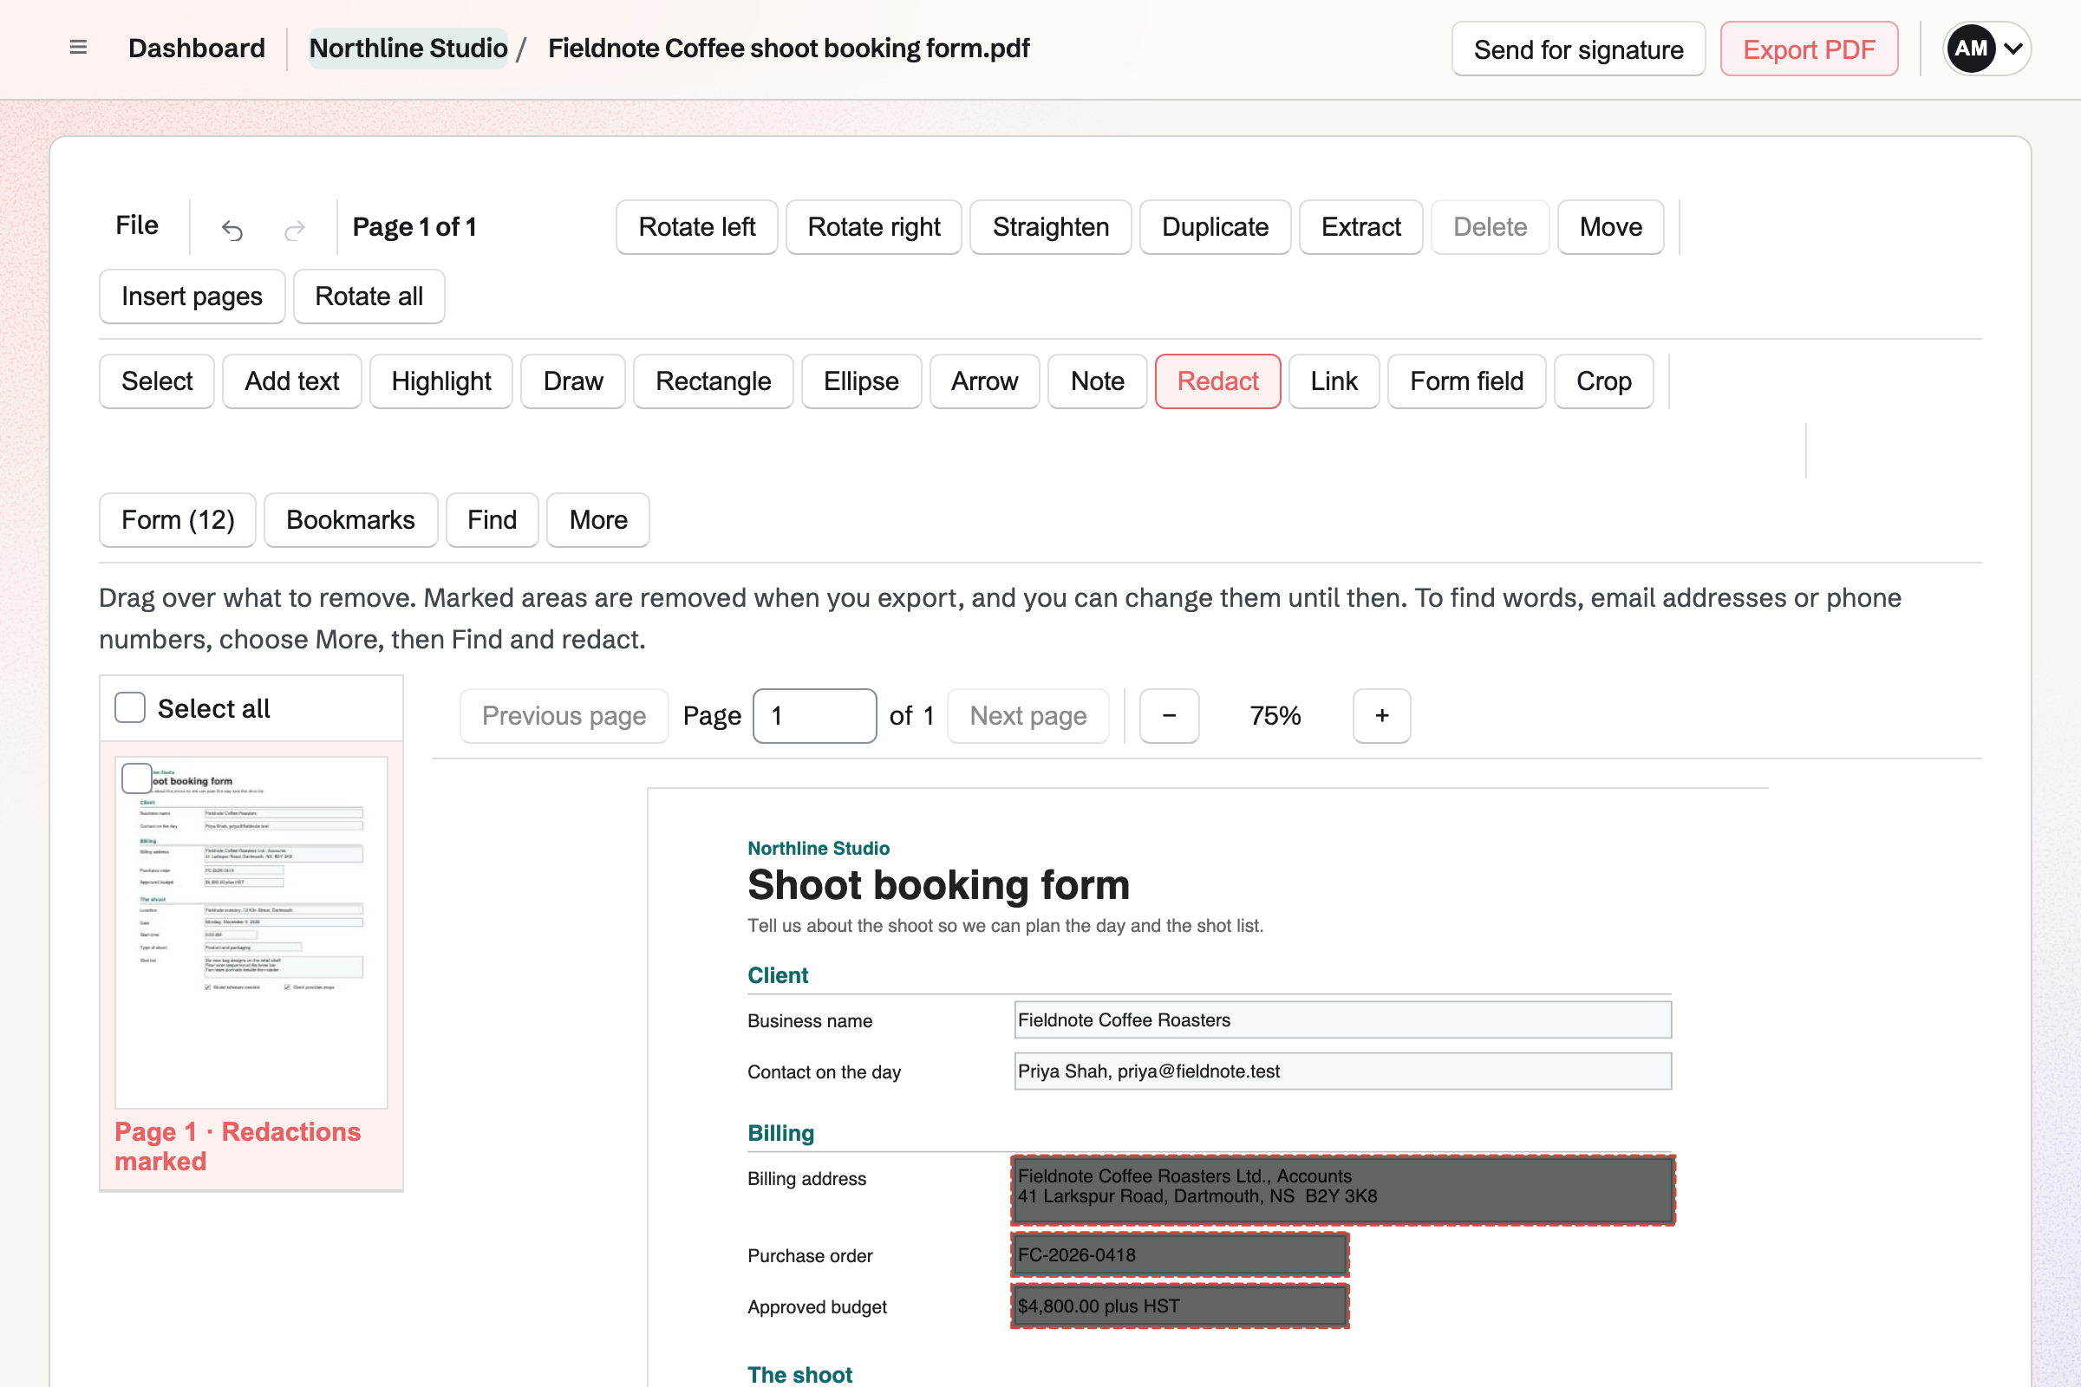The width and height of the screenshot is (2081, 1387).
Task: Choose the Note tool
Action: [x=1097, y=381]
